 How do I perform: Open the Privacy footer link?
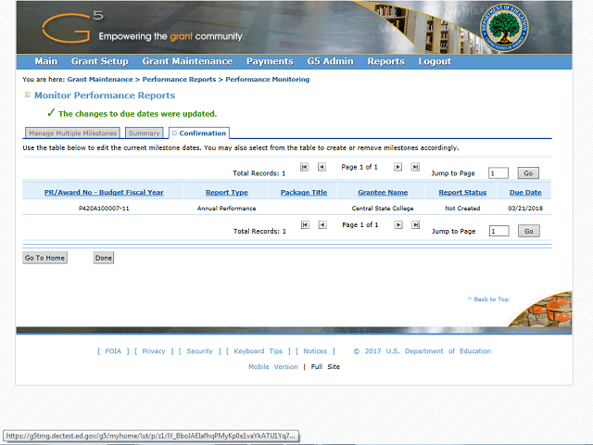click(154, 351)
